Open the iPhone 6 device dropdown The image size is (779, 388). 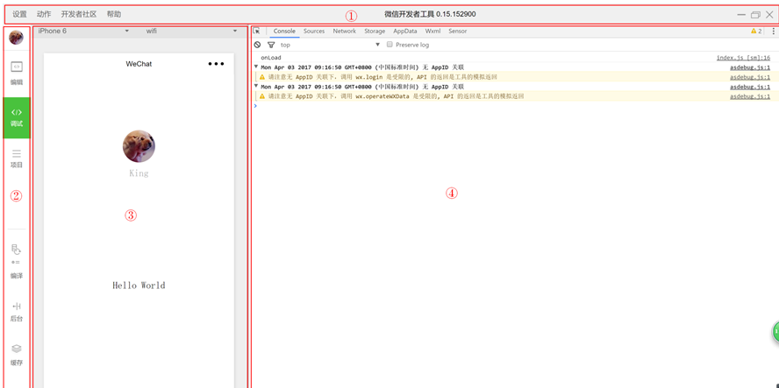[83, 32]
